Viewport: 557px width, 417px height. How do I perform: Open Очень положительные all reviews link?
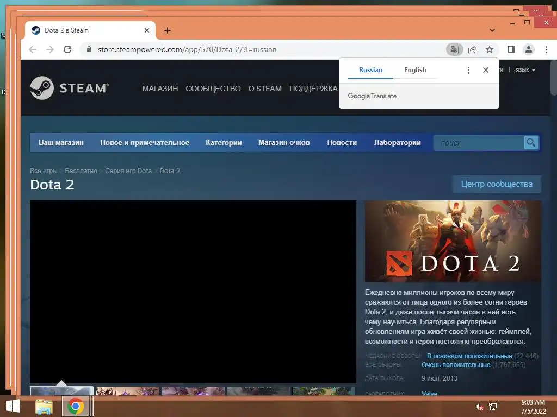456,365
